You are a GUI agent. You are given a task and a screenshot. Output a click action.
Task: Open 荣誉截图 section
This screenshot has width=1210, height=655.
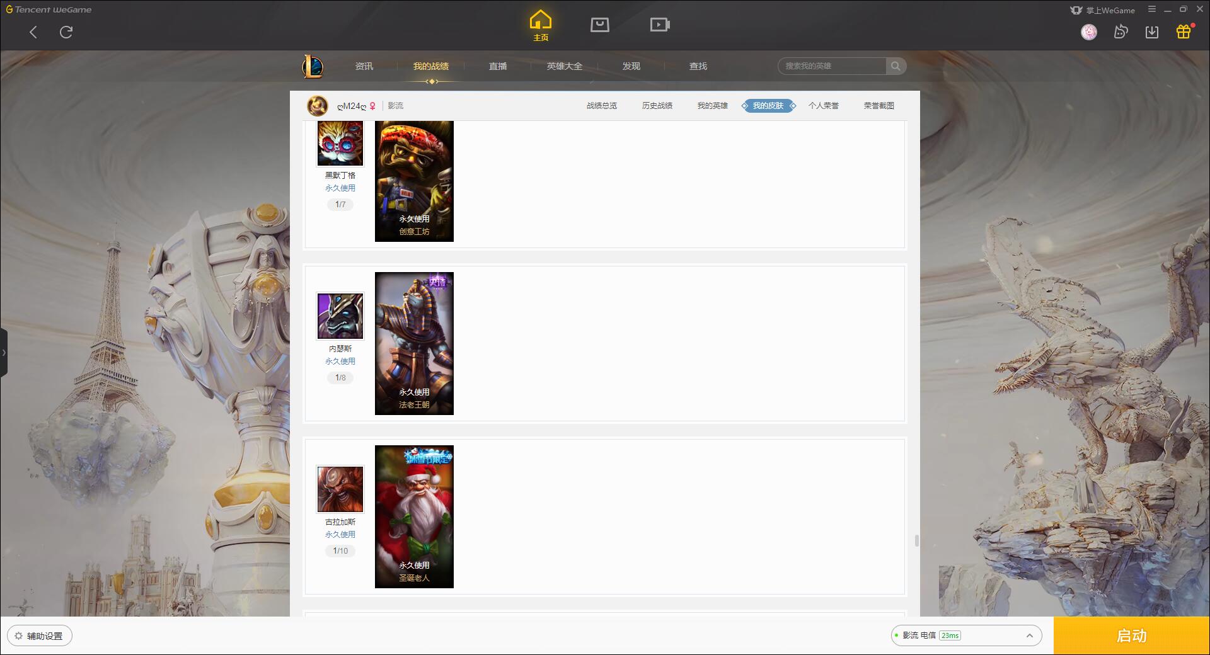coord(879,106)
